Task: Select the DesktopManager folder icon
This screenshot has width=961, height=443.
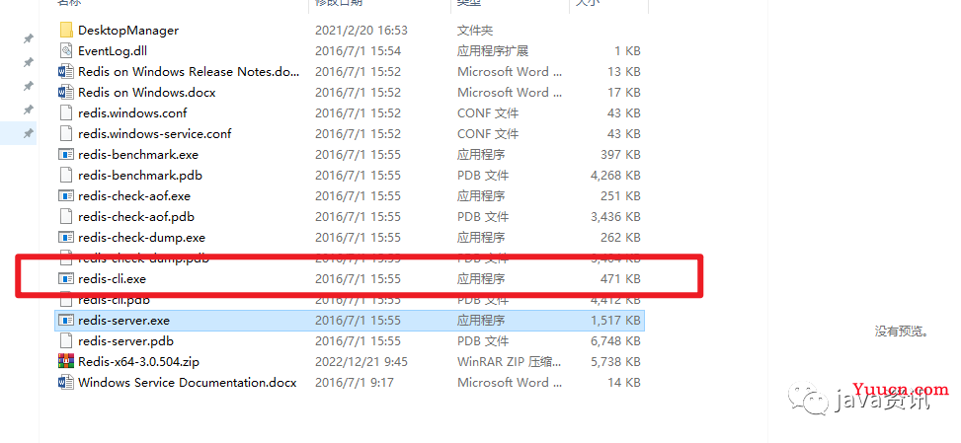Action: (x=66, y=30)
